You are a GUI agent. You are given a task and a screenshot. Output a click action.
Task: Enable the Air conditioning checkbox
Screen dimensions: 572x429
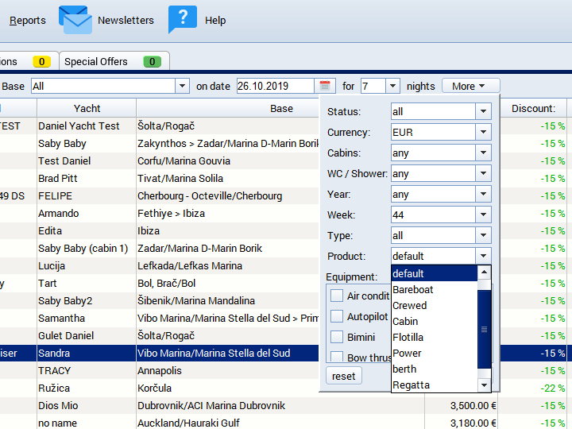pyautogui.click(x=336, y=296)
